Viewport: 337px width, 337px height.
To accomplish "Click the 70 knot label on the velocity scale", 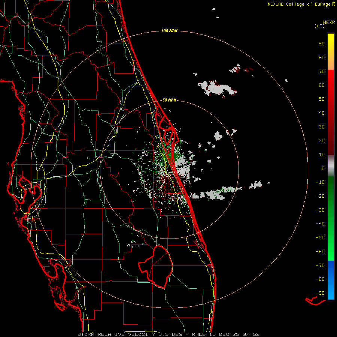I will [x=322, y=72].
